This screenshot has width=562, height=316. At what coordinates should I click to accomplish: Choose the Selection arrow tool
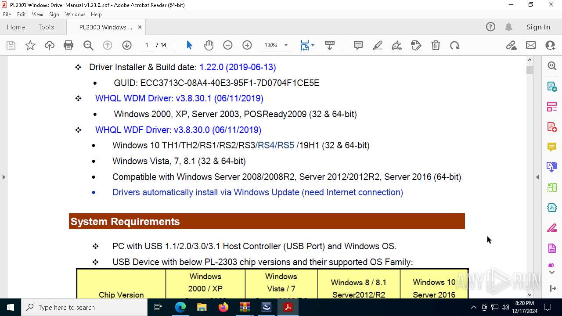click(189, 45)
